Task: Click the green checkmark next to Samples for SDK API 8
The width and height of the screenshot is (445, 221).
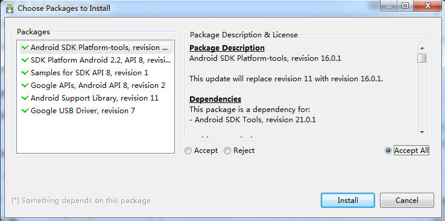Action: point(25,73)
